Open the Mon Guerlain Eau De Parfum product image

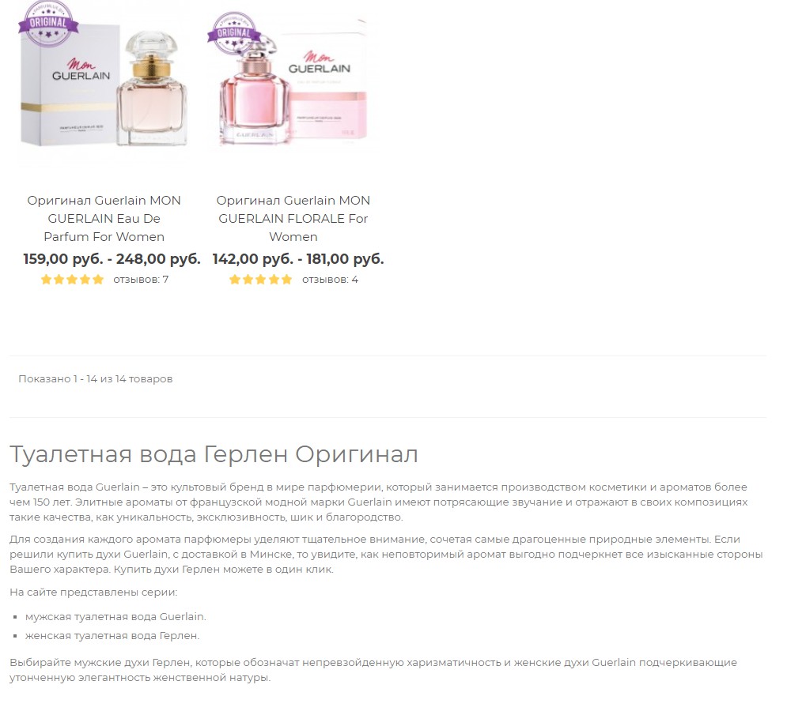pos(104,83)
